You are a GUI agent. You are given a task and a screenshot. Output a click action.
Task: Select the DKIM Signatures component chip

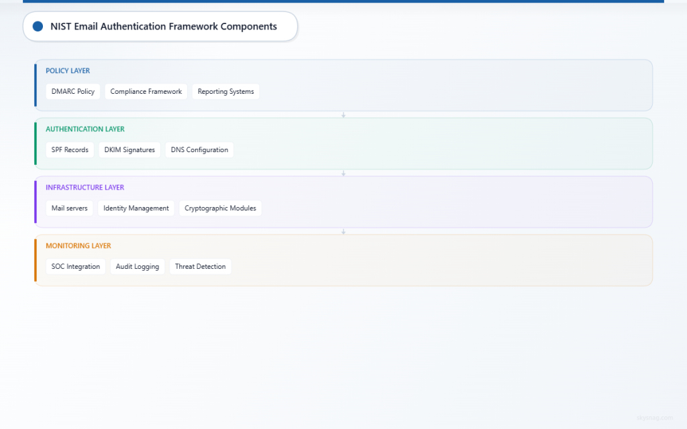(x=129, y=149)
